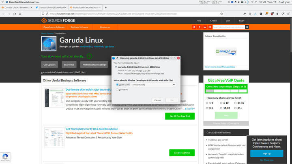Open the Create menu item

213,21
